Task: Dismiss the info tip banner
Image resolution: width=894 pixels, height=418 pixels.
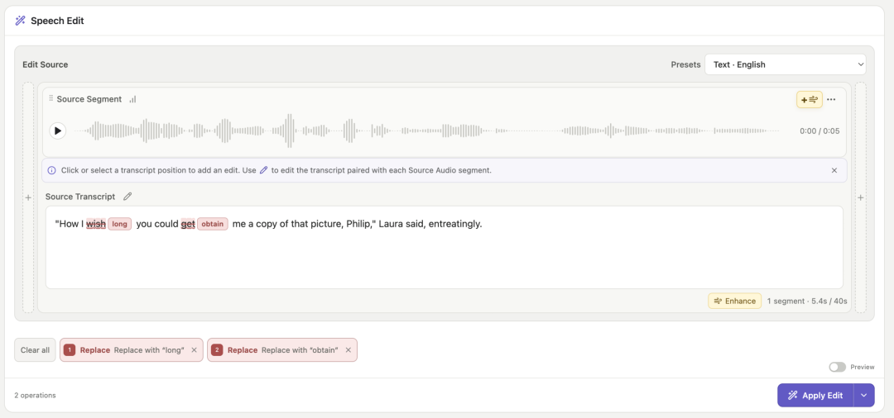Action: (834, 170)
